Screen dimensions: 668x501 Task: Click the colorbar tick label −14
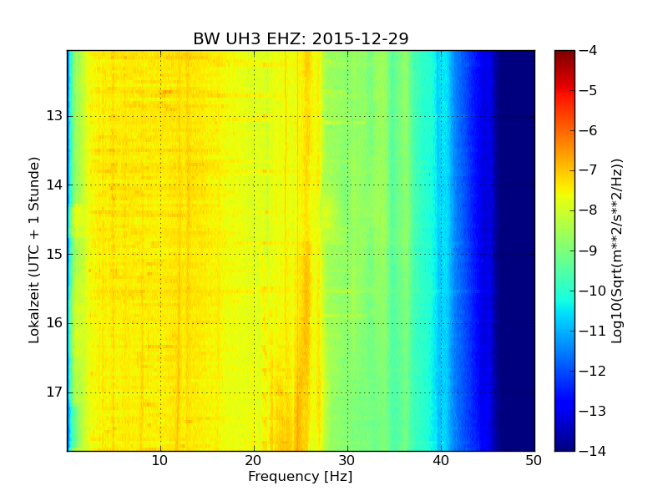[593, 451]
